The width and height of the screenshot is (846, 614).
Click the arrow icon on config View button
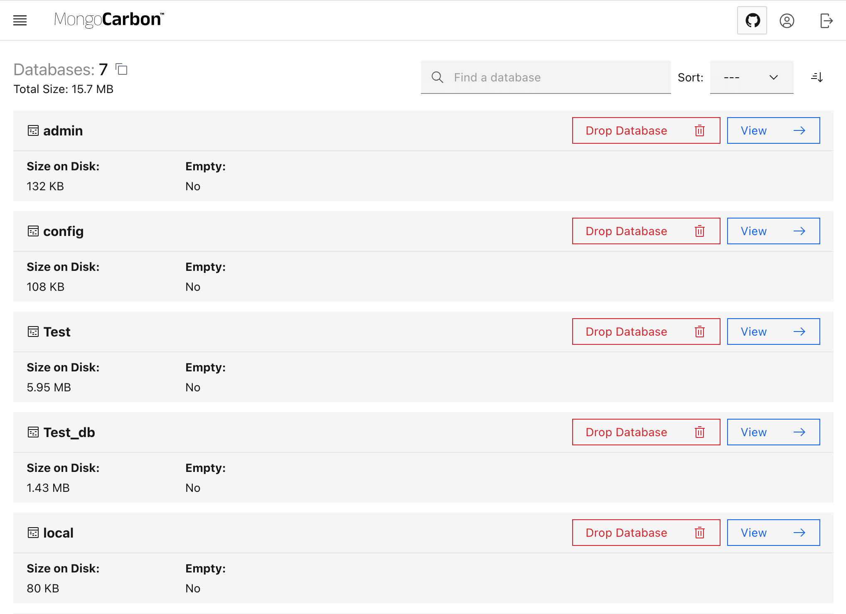(799, 231)
